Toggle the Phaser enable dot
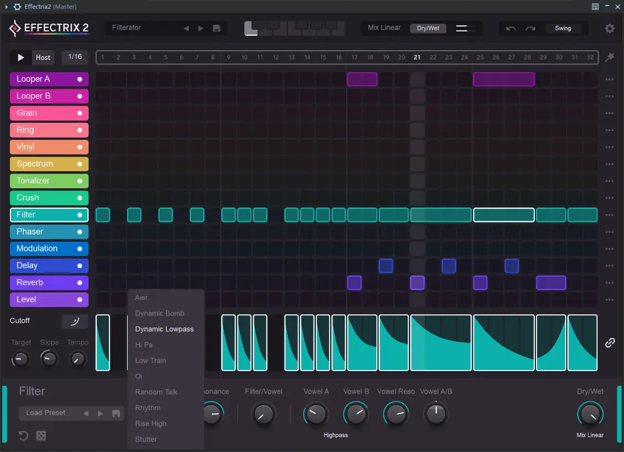624x452 pixels. tap(80, 232)
